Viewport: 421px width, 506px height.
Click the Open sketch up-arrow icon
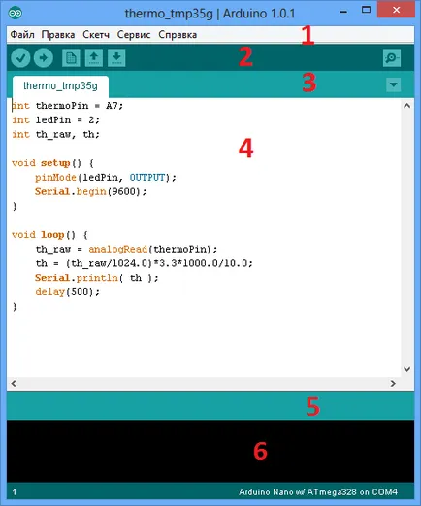click(94, 58)
